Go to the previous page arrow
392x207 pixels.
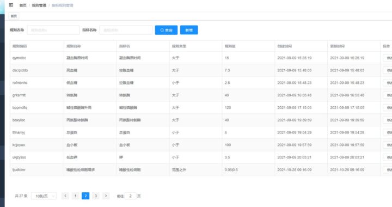(x=65, y=196)
